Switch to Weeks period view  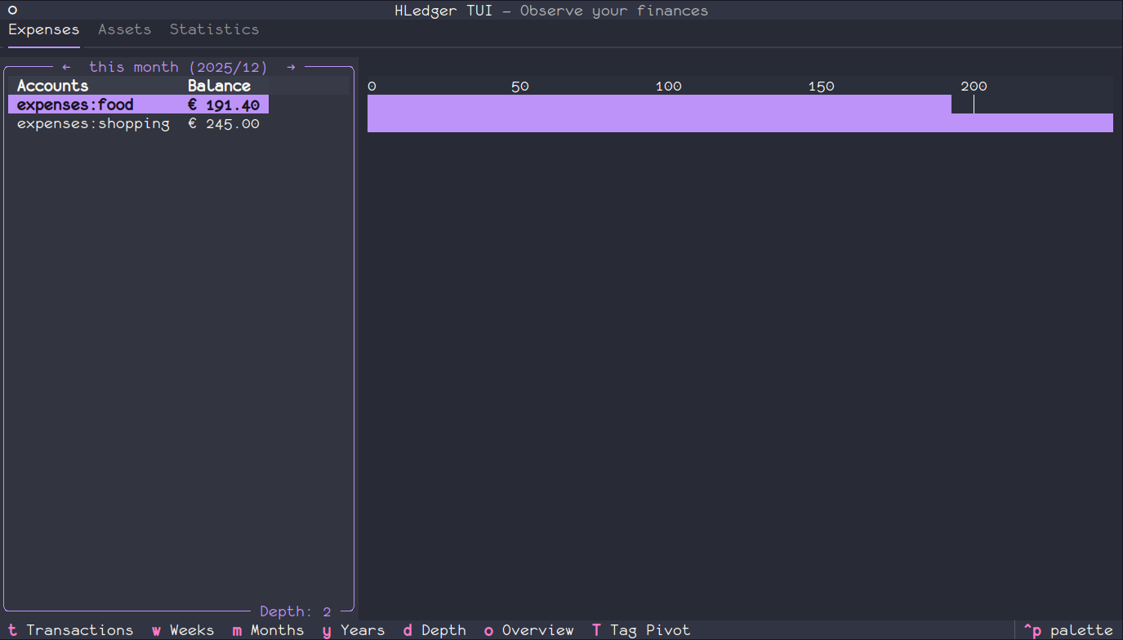[183, 630]
